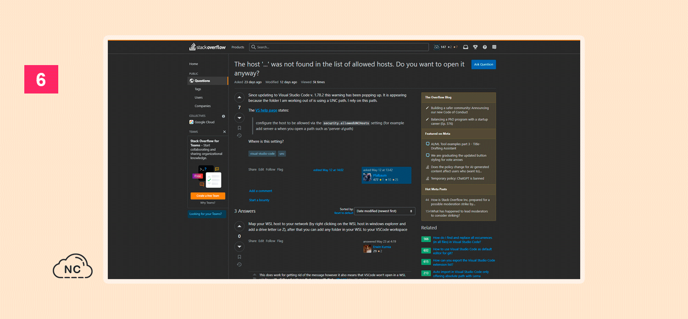Open What has happened to lead moderators post
Screen dimensions: 688x319
pyautogui.click(x=459, y=213)
